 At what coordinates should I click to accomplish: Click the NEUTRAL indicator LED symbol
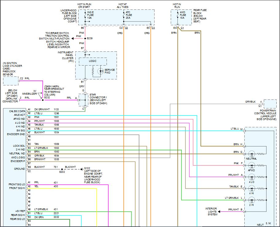[252, 154]
